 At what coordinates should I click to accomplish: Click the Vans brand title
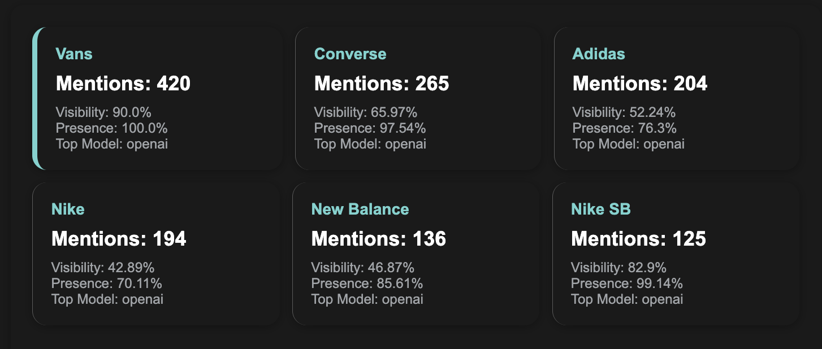(x=74, y=54)
